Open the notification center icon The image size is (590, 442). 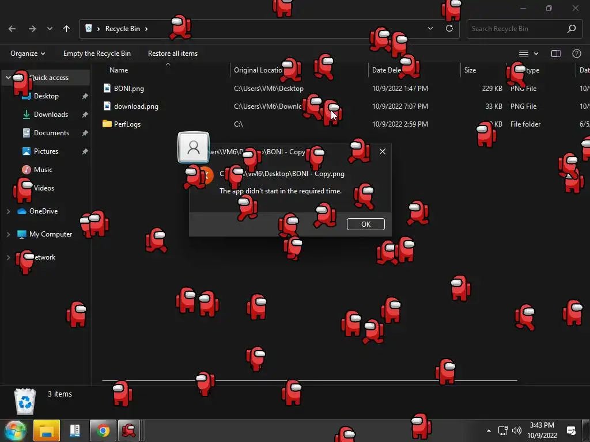pyautogui.click(x=571, y=430)
